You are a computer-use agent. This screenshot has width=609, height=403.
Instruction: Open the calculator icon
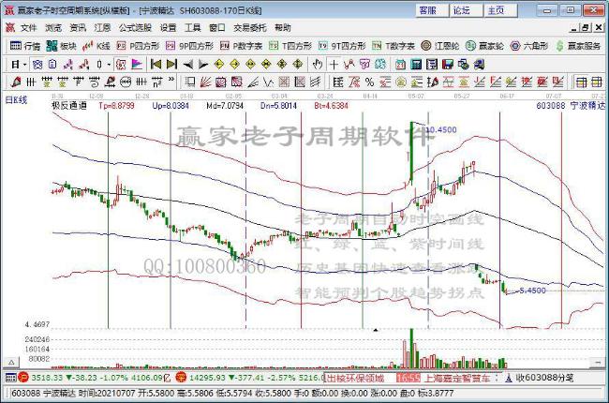pos(416,65)
